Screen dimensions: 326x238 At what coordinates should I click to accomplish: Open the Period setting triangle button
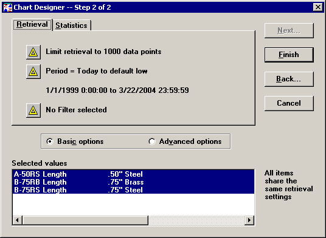(33, 72)
